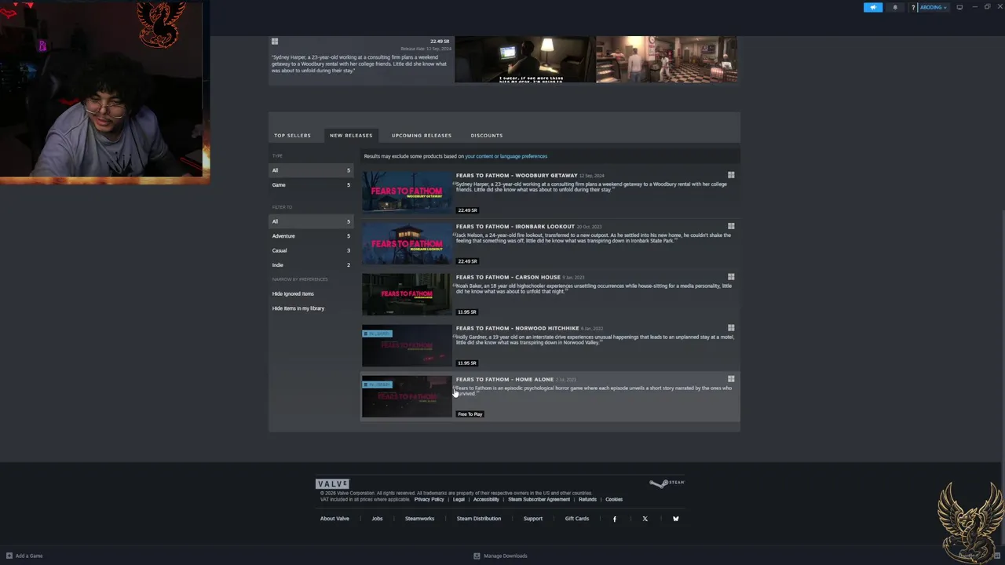Viewport: 1005px width, 565px height.
Task: Click Windows platform icon on Woodbury Getaway row
Action: point(731,175)
